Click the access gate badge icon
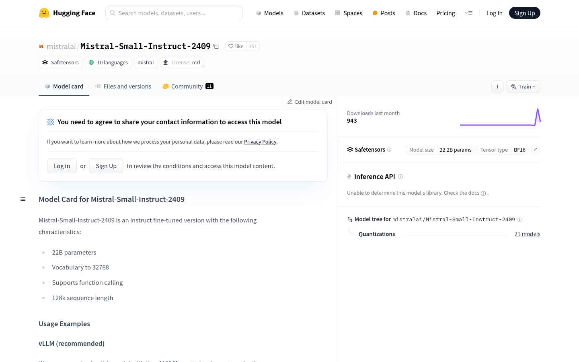This screenshot has height=362, width=579. [51, 122]
